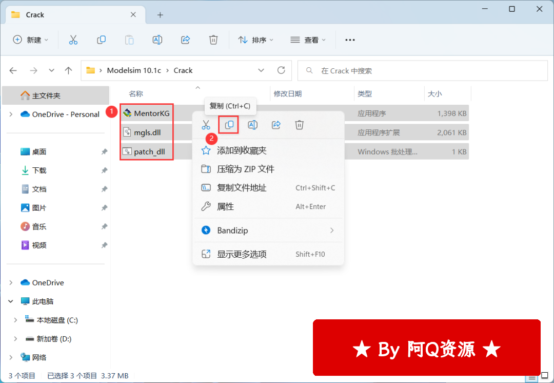Click 已选择 3 个项目 status text

[x=72, y=376]
